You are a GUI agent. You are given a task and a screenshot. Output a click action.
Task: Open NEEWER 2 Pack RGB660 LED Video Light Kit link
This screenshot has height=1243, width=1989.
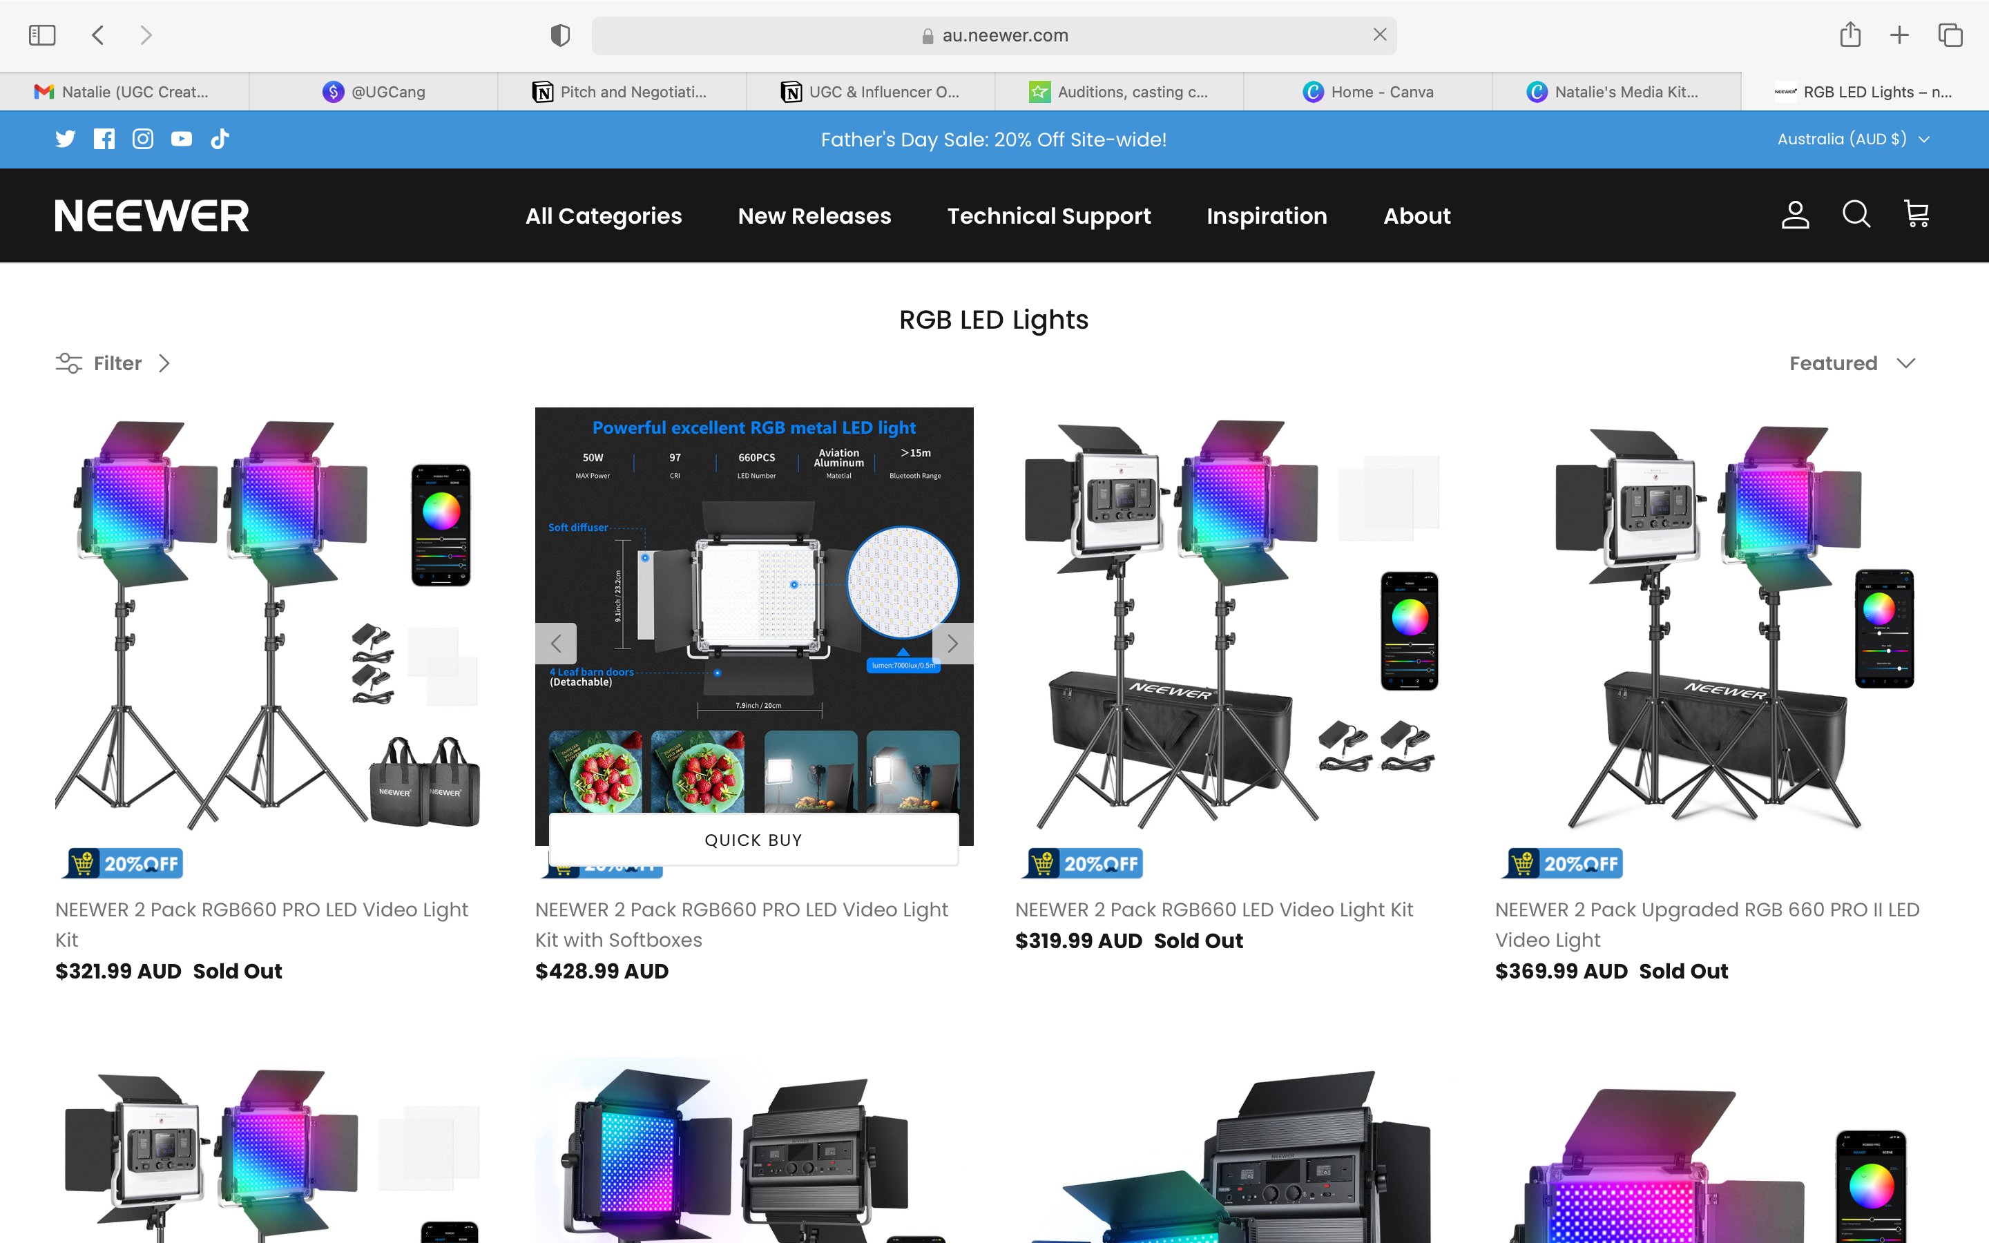(x=1213, y=909)
